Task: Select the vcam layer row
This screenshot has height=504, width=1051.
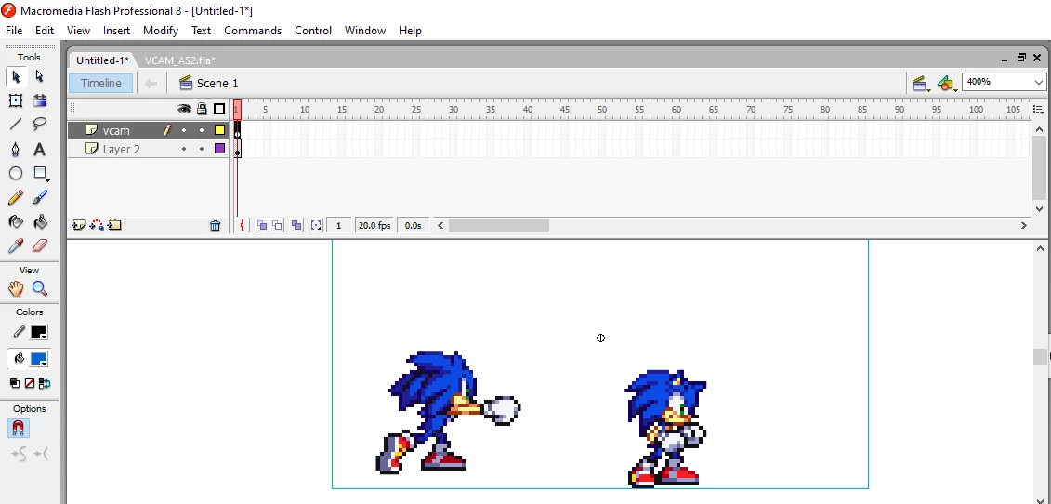Action: coord(148,130)
